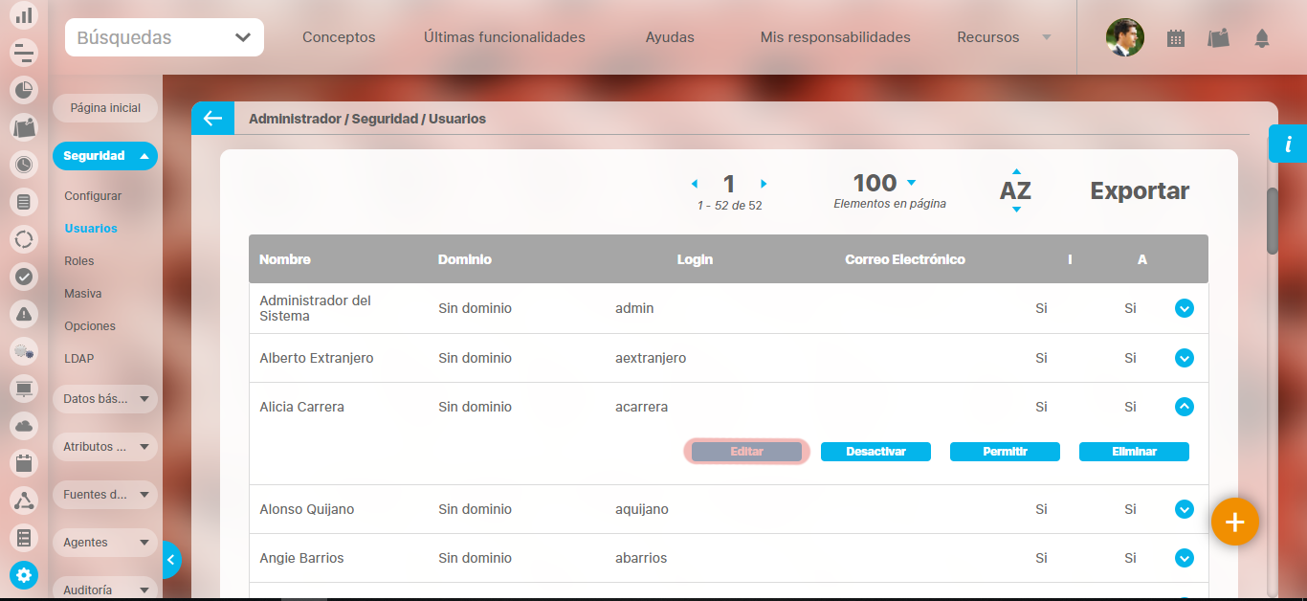
Task: Click the warning triangle sidebar icon
Action: tap(24, 314)
